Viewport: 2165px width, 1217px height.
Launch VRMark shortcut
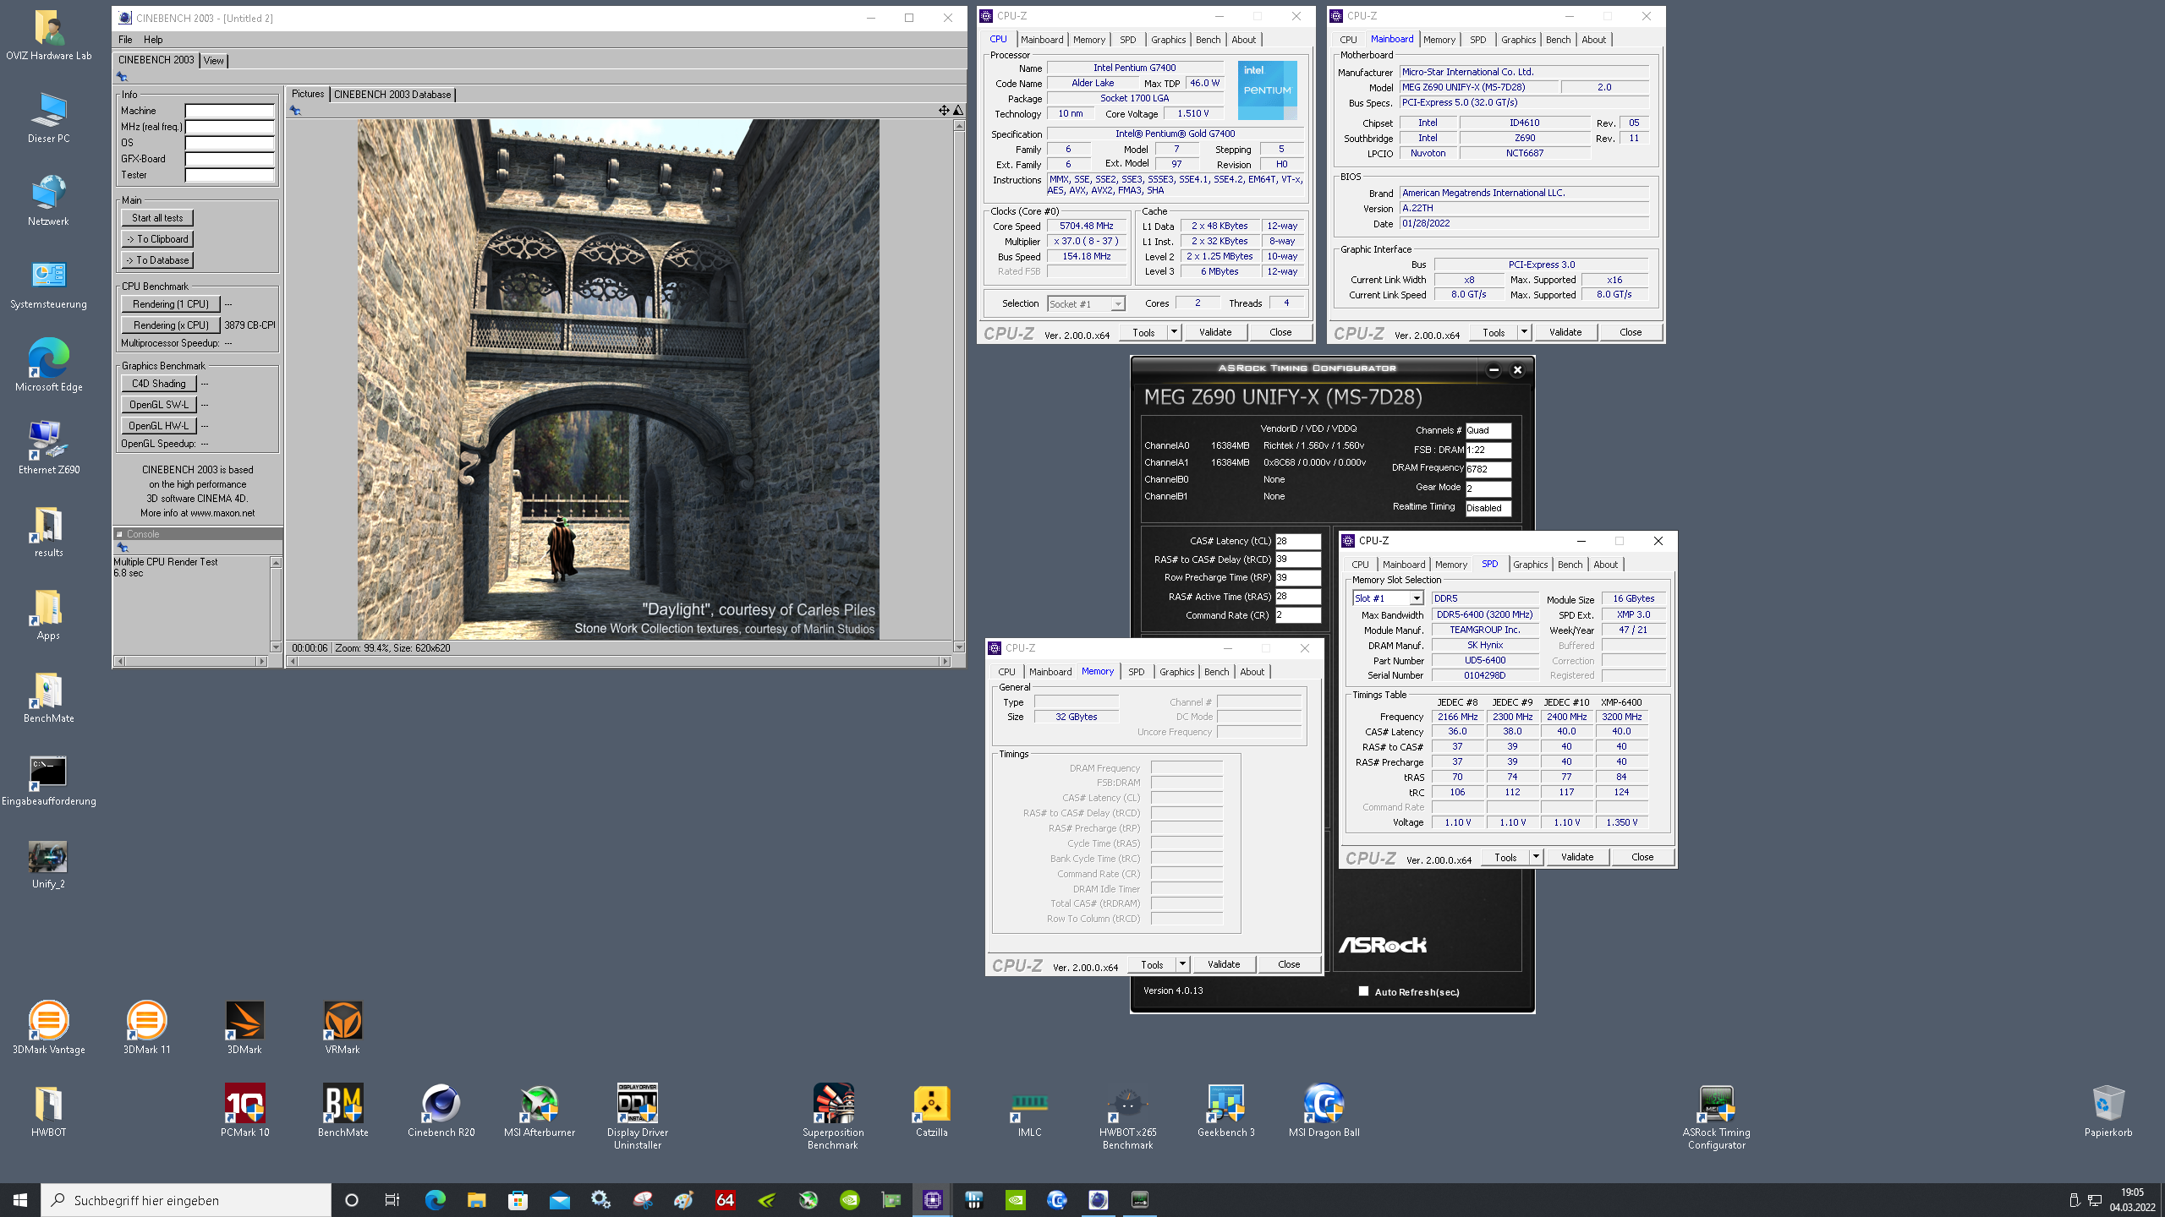[343, 1028]
